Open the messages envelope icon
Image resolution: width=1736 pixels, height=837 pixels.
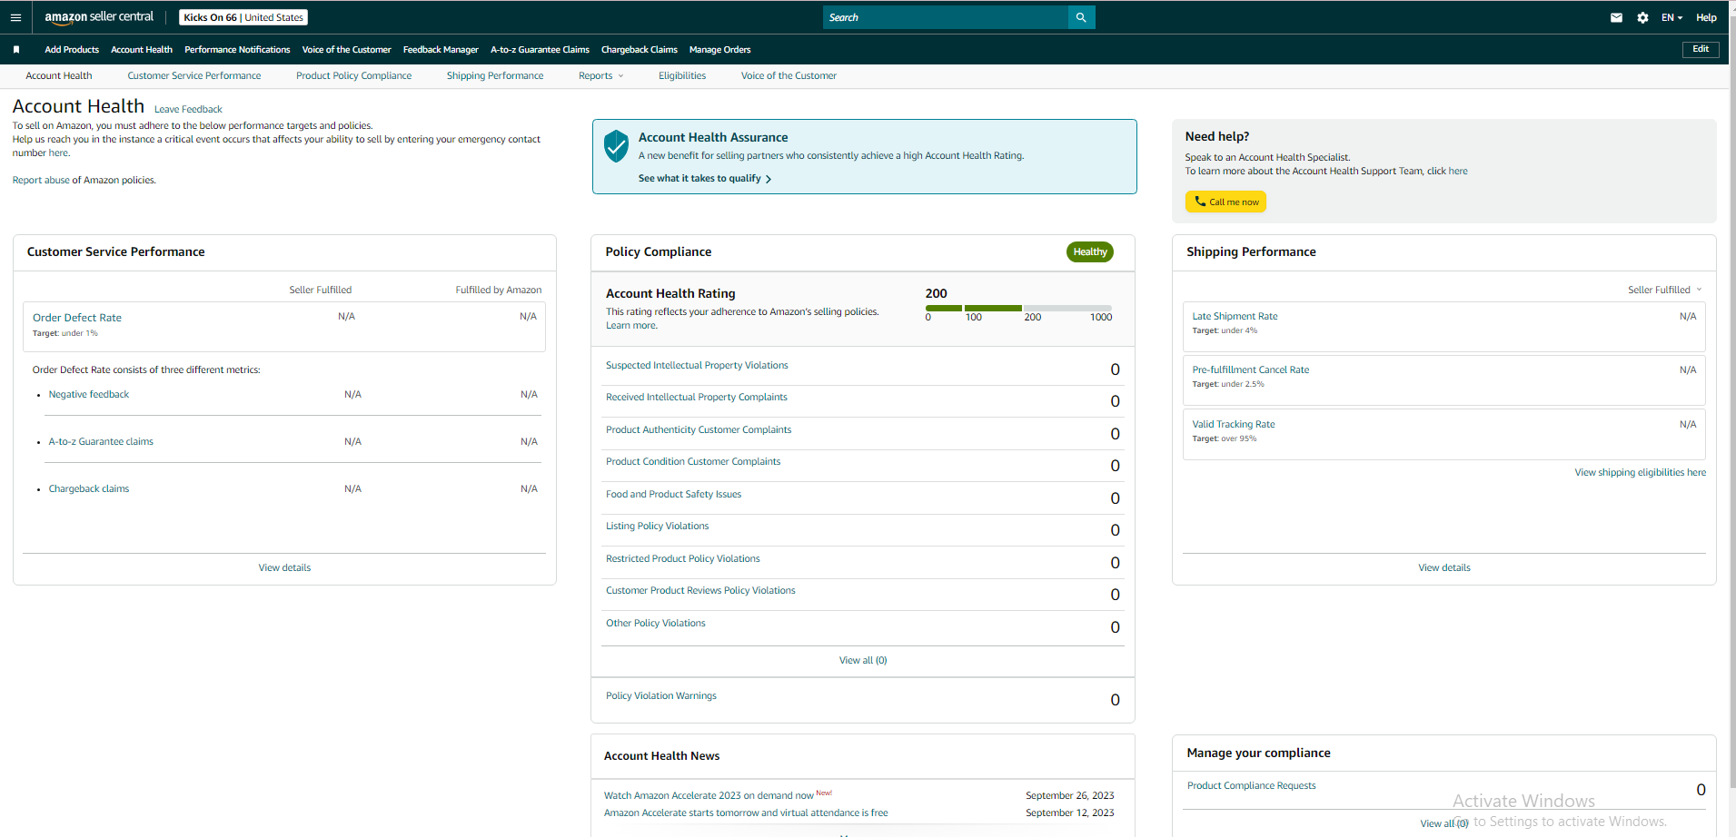1616,17
